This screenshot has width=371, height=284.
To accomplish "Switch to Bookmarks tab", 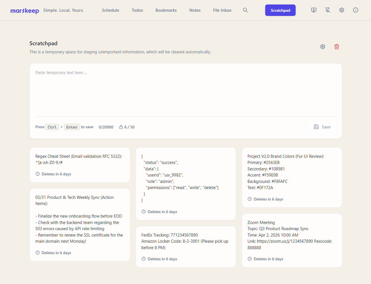I will pos(166,10).
